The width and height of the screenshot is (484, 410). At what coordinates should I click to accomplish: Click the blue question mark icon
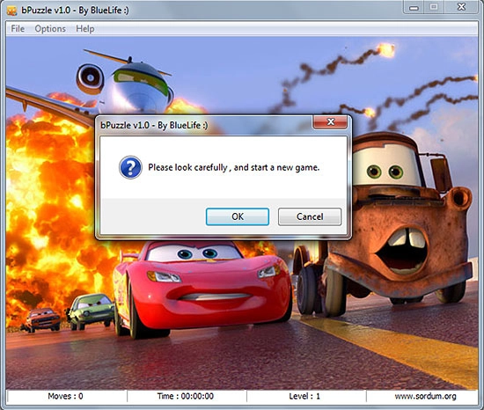130,167
